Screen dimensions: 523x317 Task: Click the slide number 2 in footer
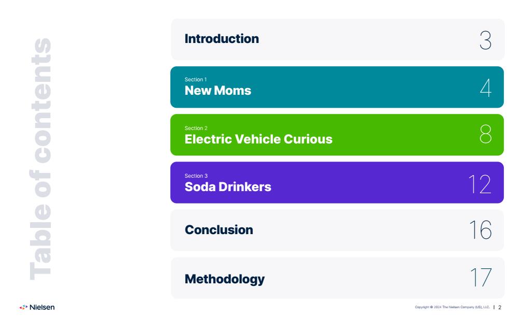pos(500,307)
